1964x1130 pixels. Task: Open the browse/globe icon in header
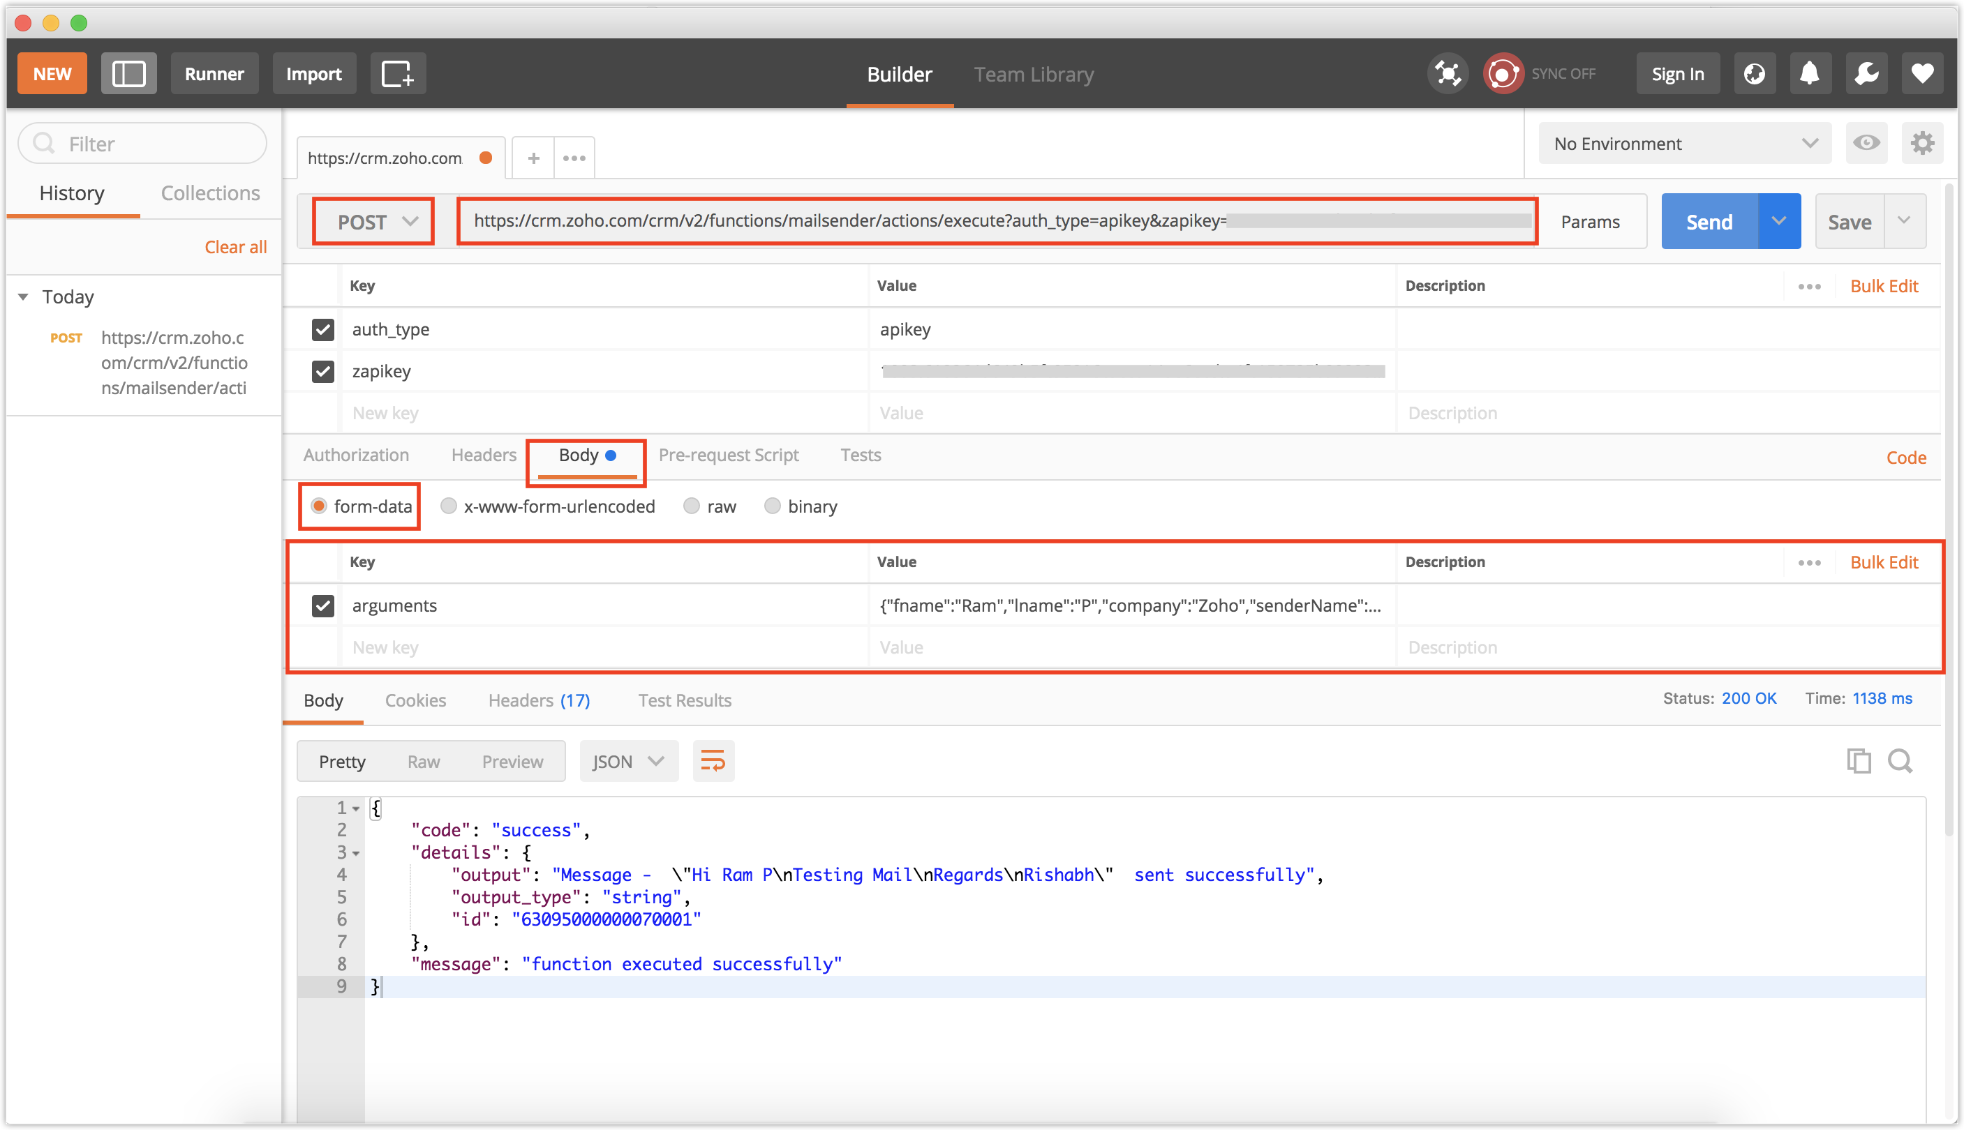1755,74
